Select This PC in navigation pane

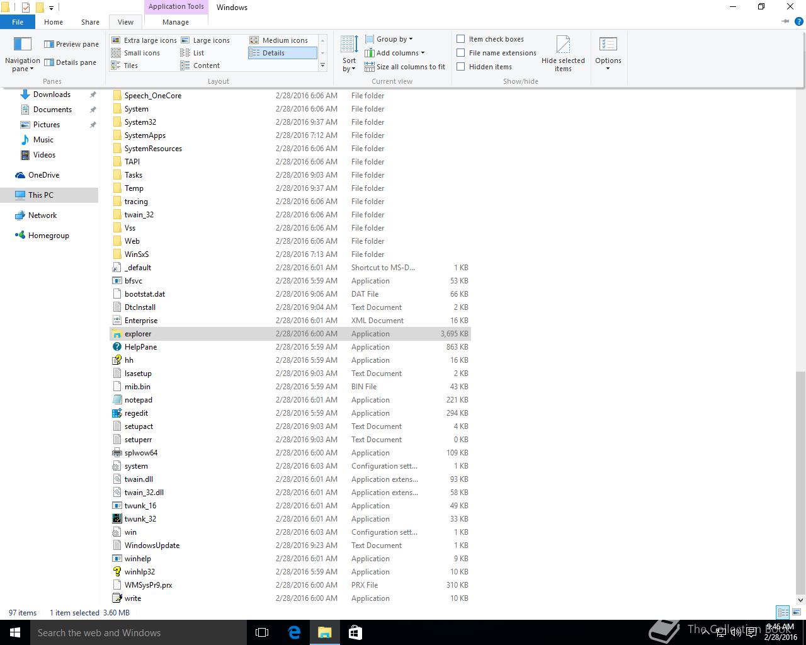49,195
